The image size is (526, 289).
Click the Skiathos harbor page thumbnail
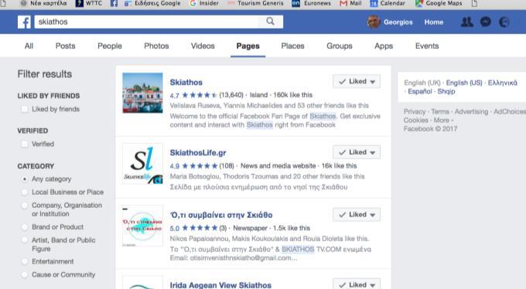[x=142, y=93]
